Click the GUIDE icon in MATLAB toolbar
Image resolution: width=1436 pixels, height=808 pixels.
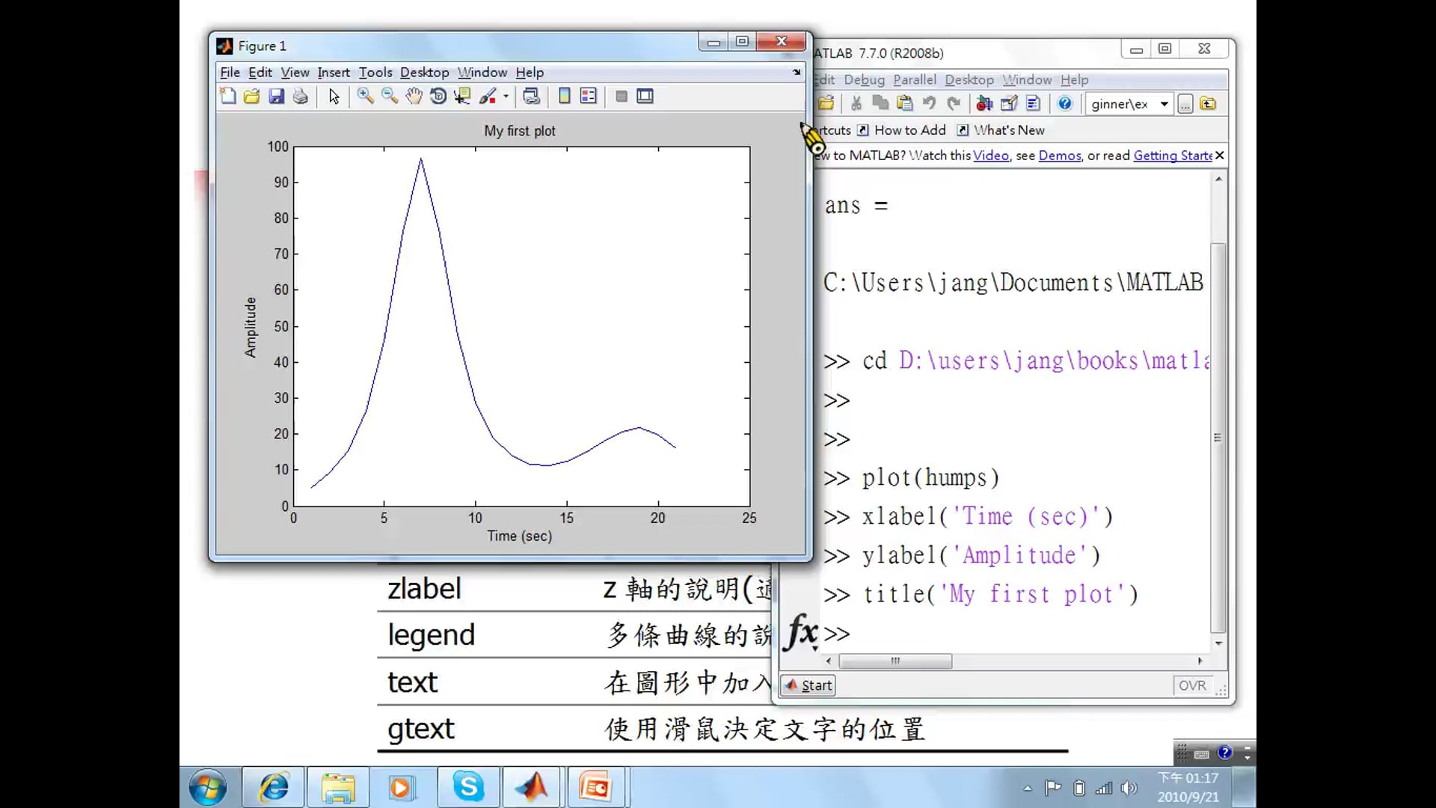point(1009,104)
